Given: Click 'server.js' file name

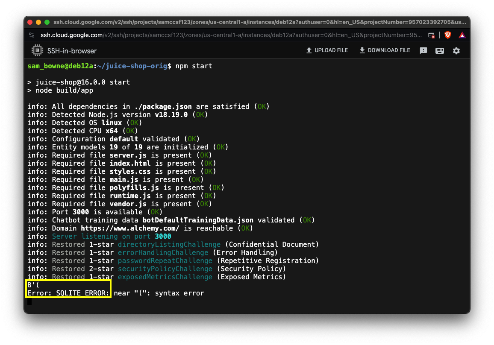Looking at the screenshot, I should point(128,155).
